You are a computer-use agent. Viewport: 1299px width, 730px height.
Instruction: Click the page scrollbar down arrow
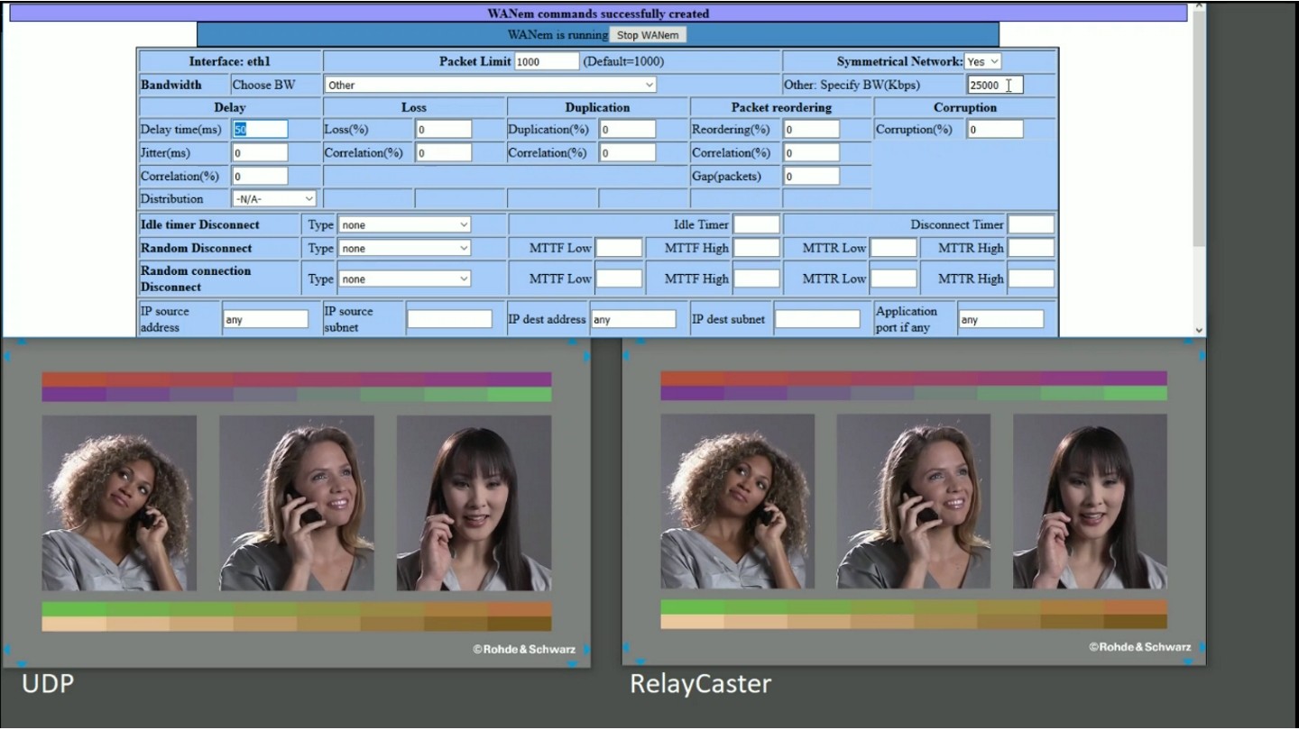(1199, 330)
